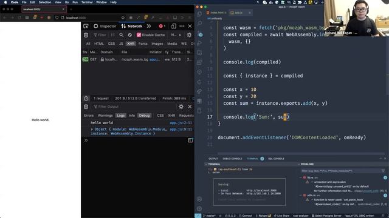Viewport: 389px width, 218px height.
Task: Toggle console Debug filter
Action: [144, 116]
